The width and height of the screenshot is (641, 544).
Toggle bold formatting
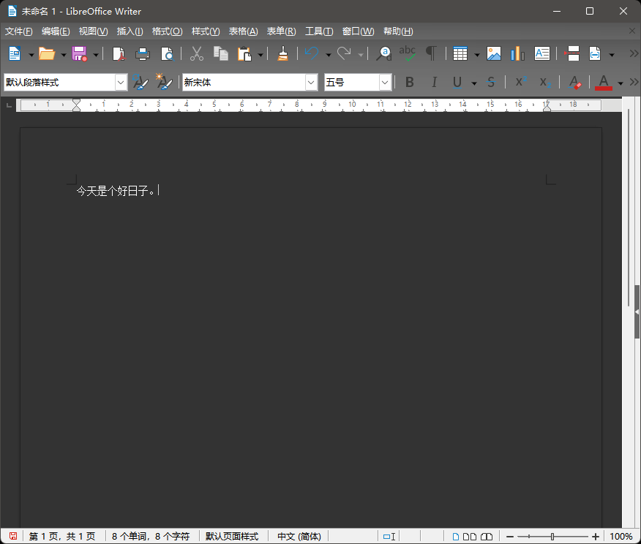[410, 83]
